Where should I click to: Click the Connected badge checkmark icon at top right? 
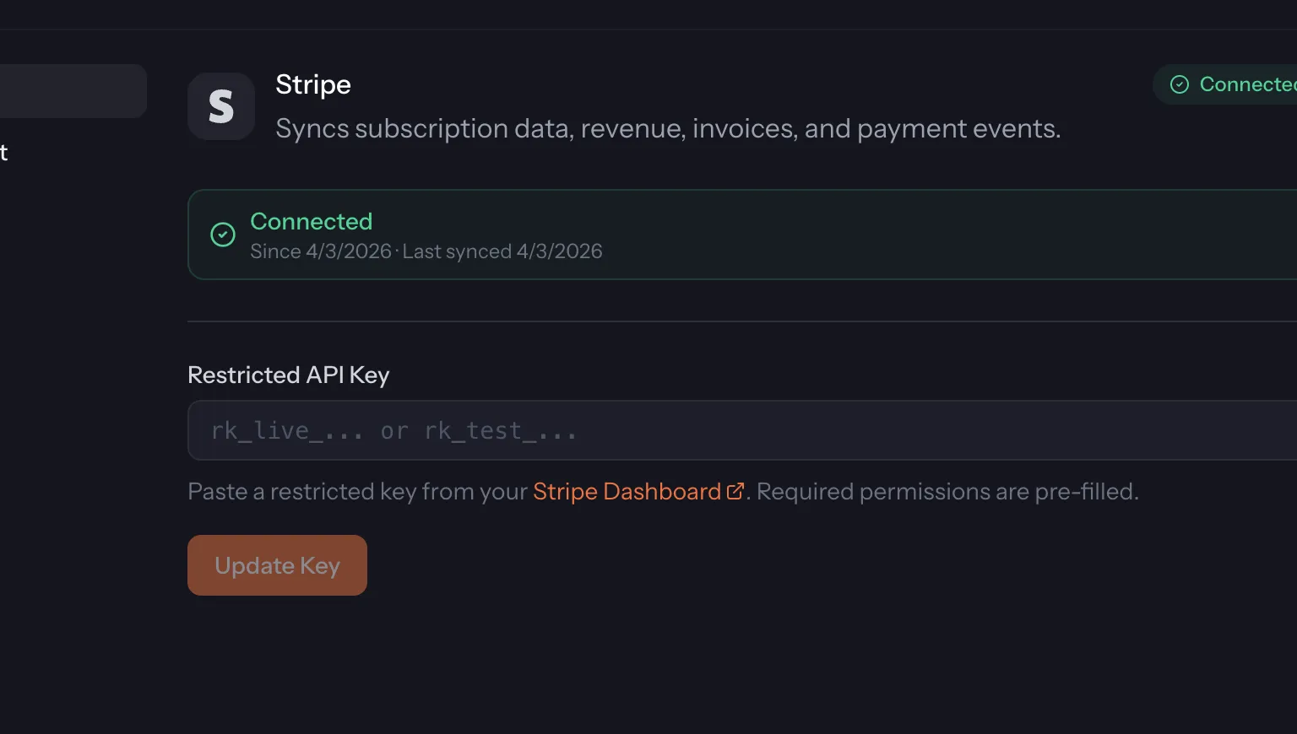tap(1180, 84)
